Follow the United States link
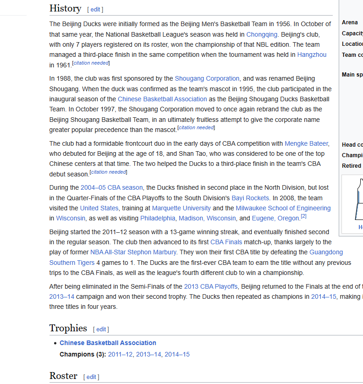Screen dimensions: 363x384 point(99,208)
